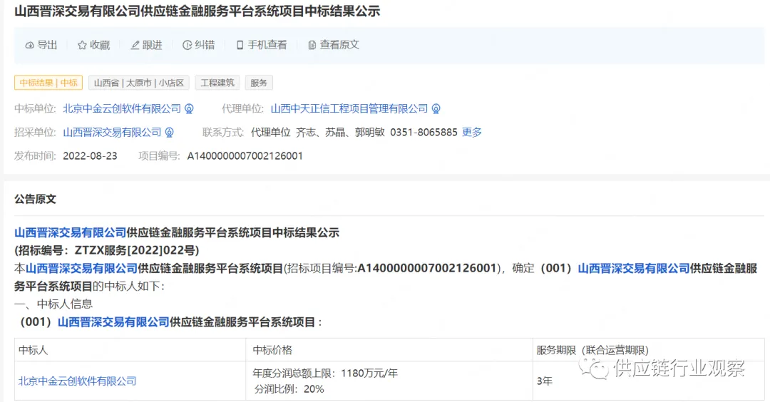The width and height of the screenshot is (770, 402).
Task: Click 山西晋深交易有限公司 link after 本 in paragraph
Action: point(81,269)
